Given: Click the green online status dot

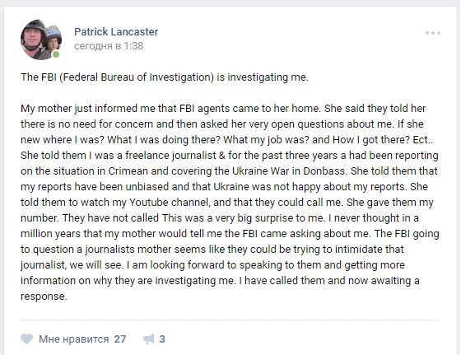Looking at the screenshot, I should [56, 54].
